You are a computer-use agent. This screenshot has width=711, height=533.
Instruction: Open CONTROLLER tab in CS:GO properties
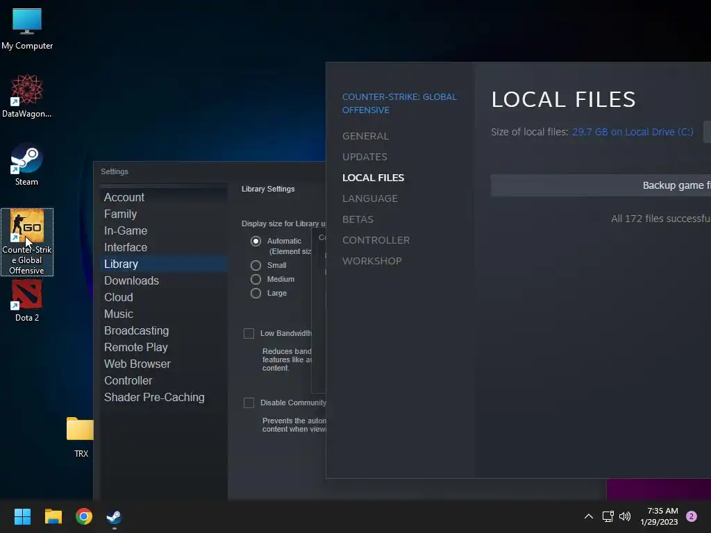(376, 240)
